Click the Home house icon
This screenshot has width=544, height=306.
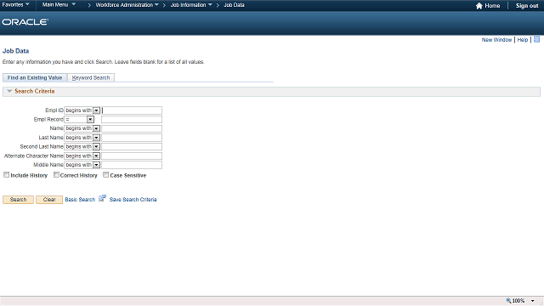[x=479, y=6]
